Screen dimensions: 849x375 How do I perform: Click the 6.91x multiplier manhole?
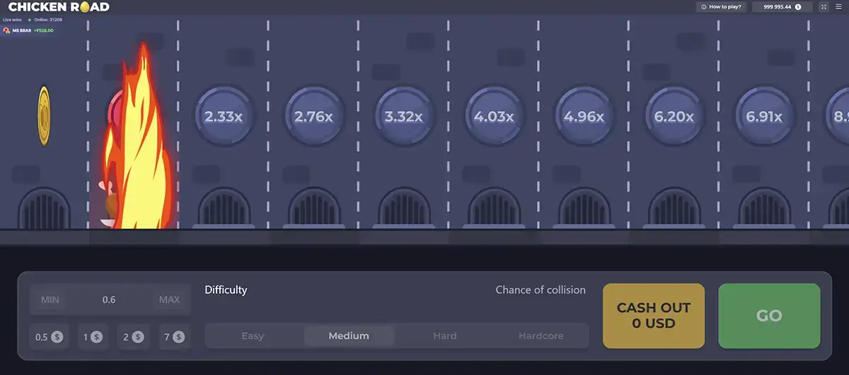(x=764, y=117)
